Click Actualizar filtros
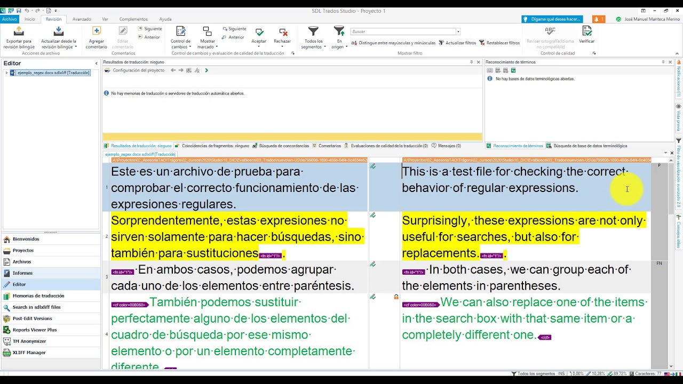Image resolution: width=683 pixels, height=384 pixels. point(457,43)
